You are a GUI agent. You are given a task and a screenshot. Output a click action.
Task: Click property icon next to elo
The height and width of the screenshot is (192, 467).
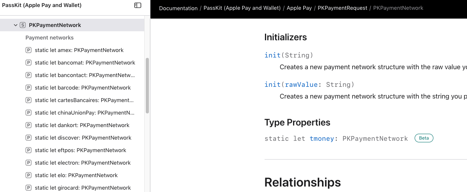[x=28, y=175]
